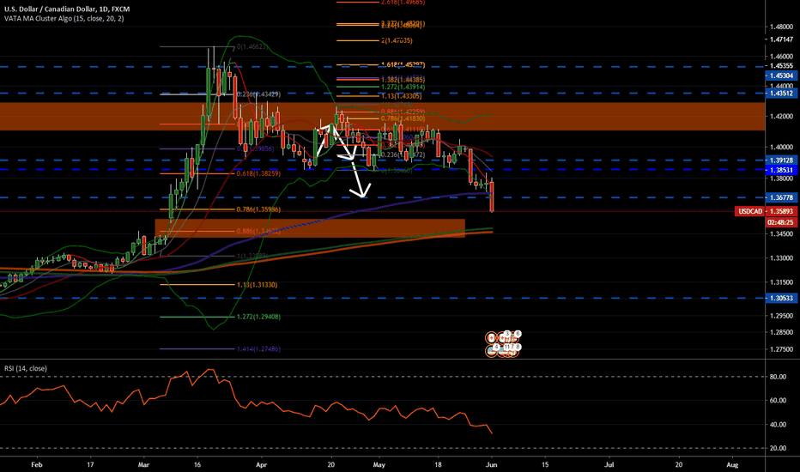800x472 pixels.
Task: Select the Fibonacci extension 0.786(1.41830)
Action: (403, 119)
